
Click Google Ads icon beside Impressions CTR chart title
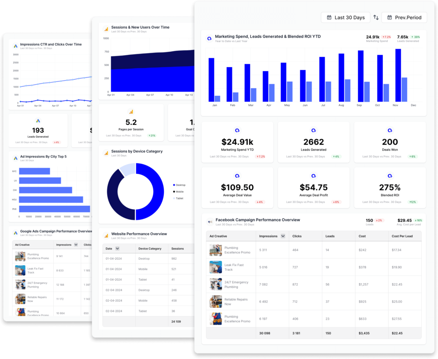pyautogui.click(x=15, y=46)
